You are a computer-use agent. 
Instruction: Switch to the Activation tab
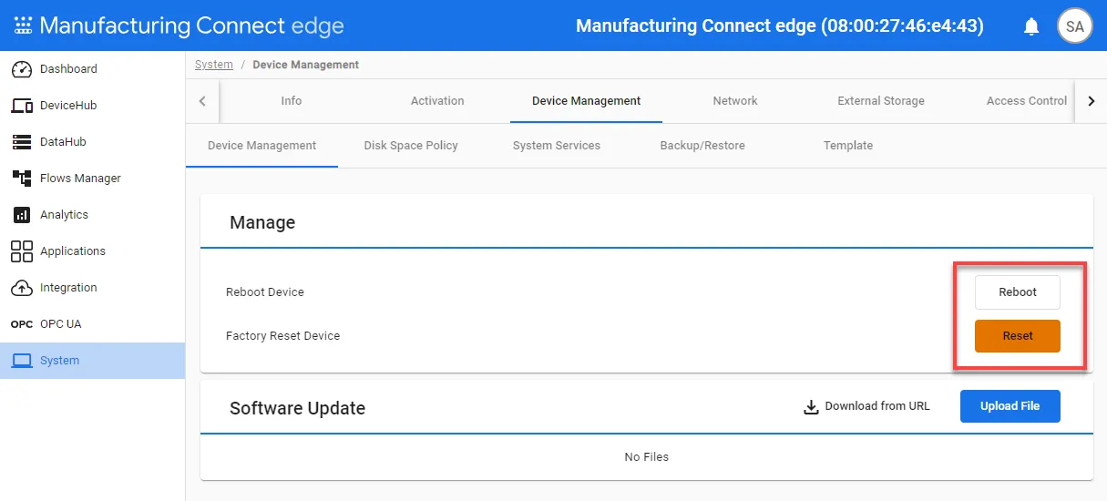pyautogui.click(x=437, y=101)
